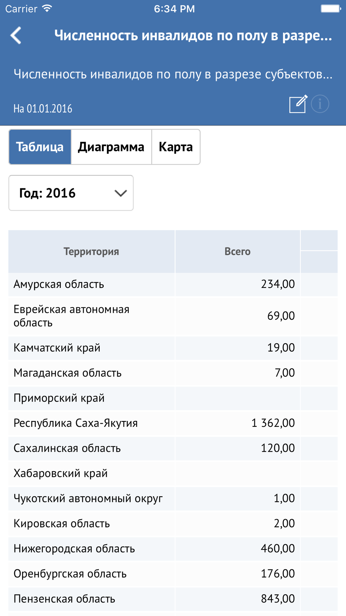Tap the info circle icon

320,104
